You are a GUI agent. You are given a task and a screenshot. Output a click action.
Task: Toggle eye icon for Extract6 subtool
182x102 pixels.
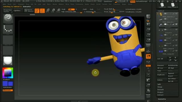coord(176,40)
